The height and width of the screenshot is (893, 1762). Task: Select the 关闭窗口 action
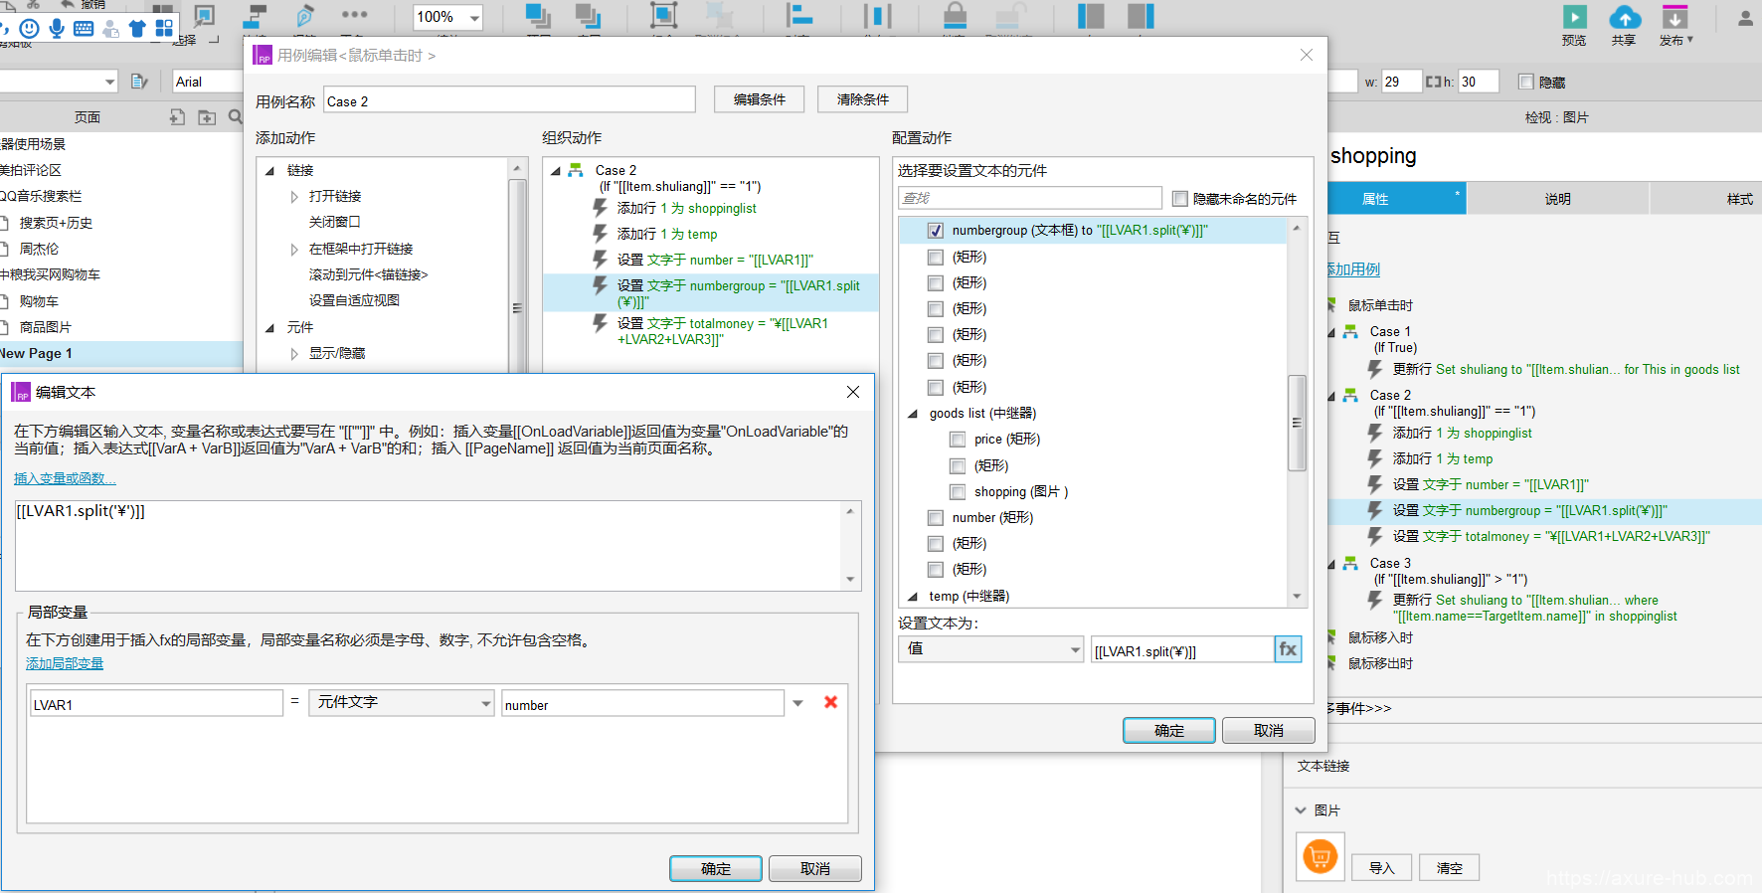(334, 222)
